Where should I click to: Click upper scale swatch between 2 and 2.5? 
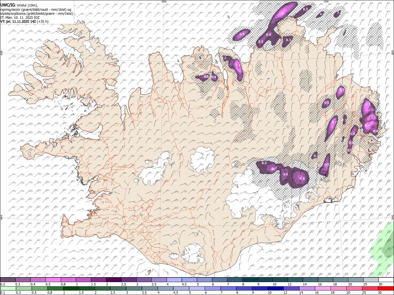pyautogui.click(x=114, y=280)
